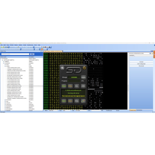Click the new file toolbar icon

coord(2,47)
